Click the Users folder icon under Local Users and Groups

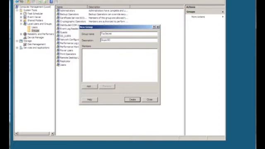click(x=29, y=27)
